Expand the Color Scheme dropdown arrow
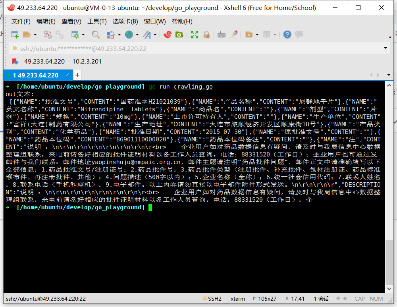The image size is (397, 307). pos(119,35)
